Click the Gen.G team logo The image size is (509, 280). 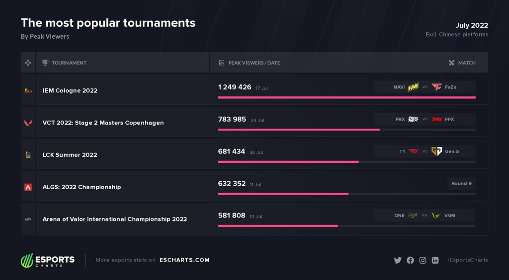[x=436, y=151]
